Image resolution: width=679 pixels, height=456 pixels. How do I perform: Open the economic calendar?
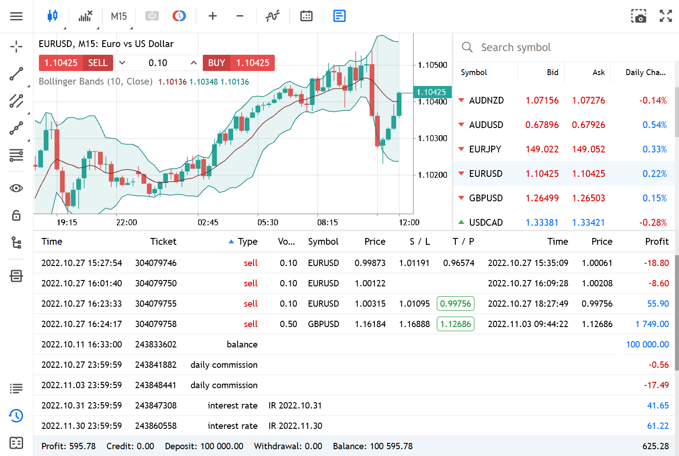coord(306,16)
